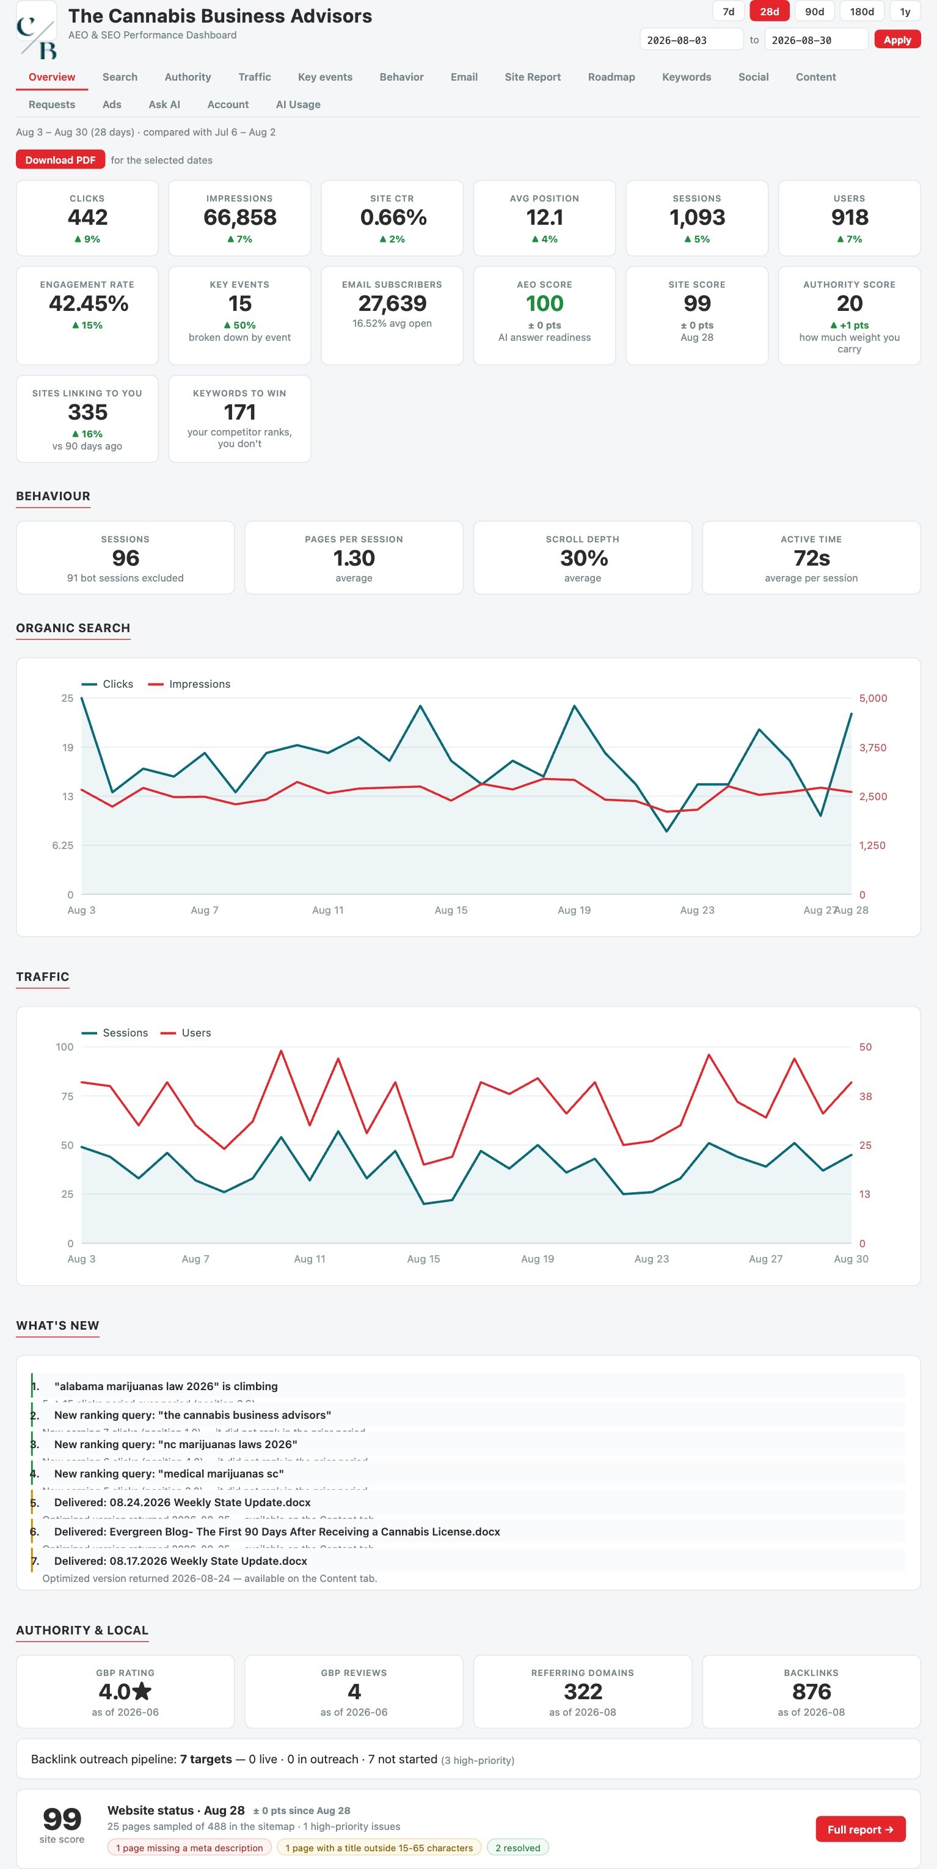Click the star icon in GBP Rating
Viewport: 937px width, 1869px height.
[x=142, y=1691]
